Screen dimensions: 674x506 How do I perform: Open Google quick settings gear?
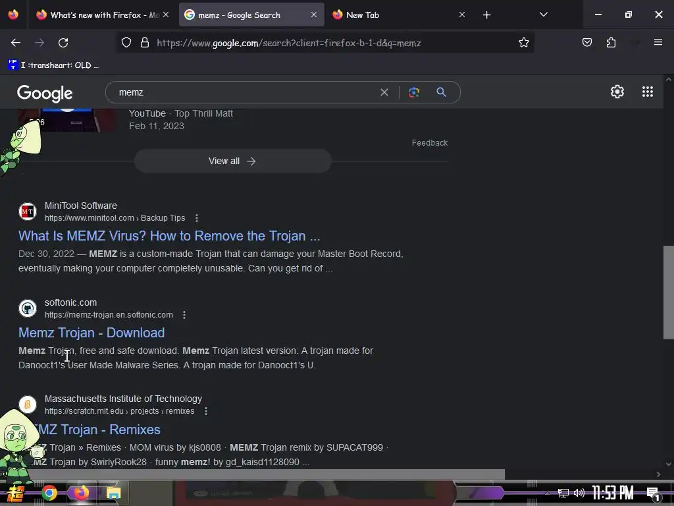[x=617, y=92]
